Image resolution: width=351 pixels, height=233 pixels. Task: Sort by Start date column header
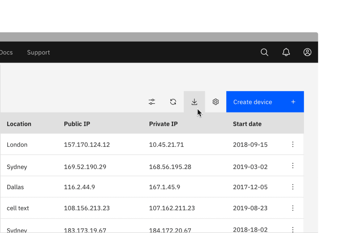pyautogui.click(x=247, y=124)
